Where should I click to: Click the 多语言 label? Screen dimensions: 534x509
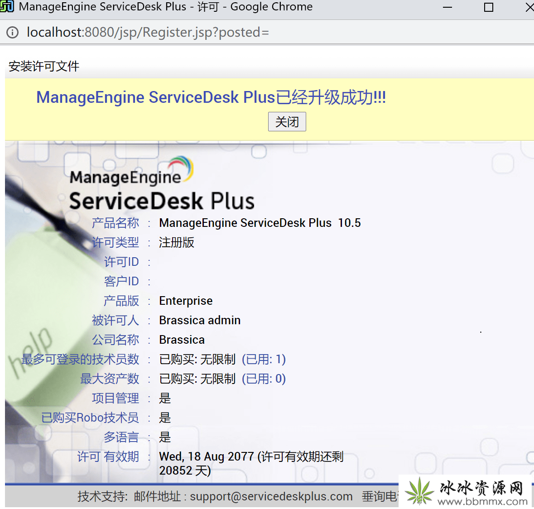[121, 437]
